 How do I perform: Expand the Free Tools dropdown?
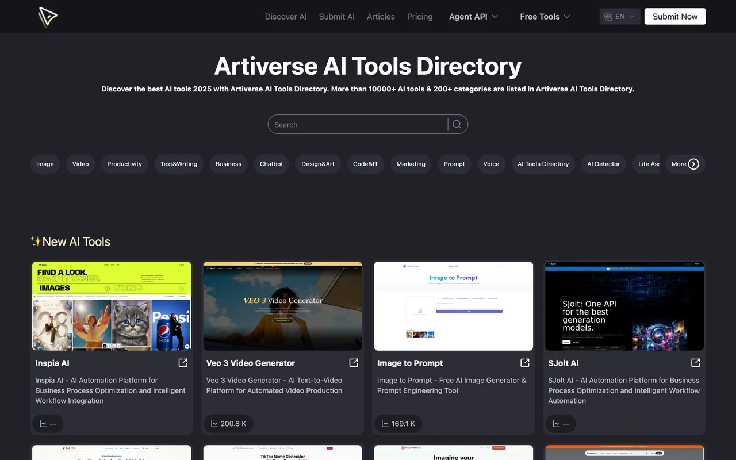545,17
